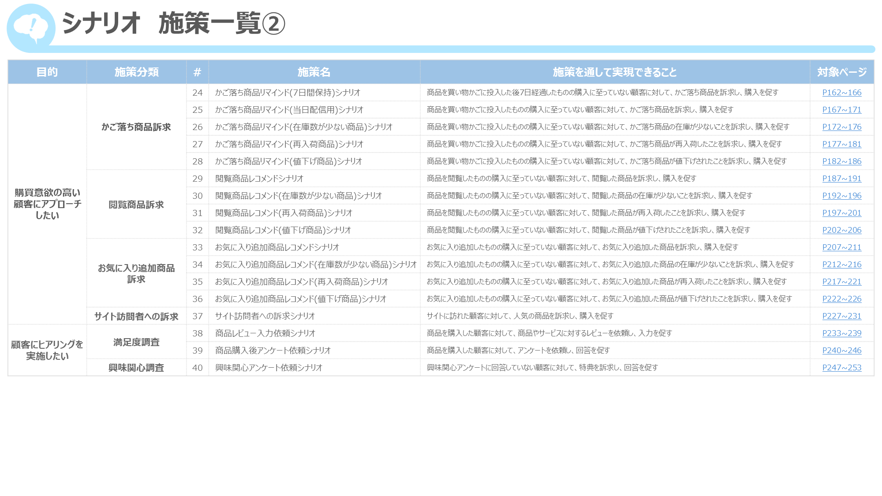Open page link P233~239
The image size is (882, 496).
coord(841,333)
